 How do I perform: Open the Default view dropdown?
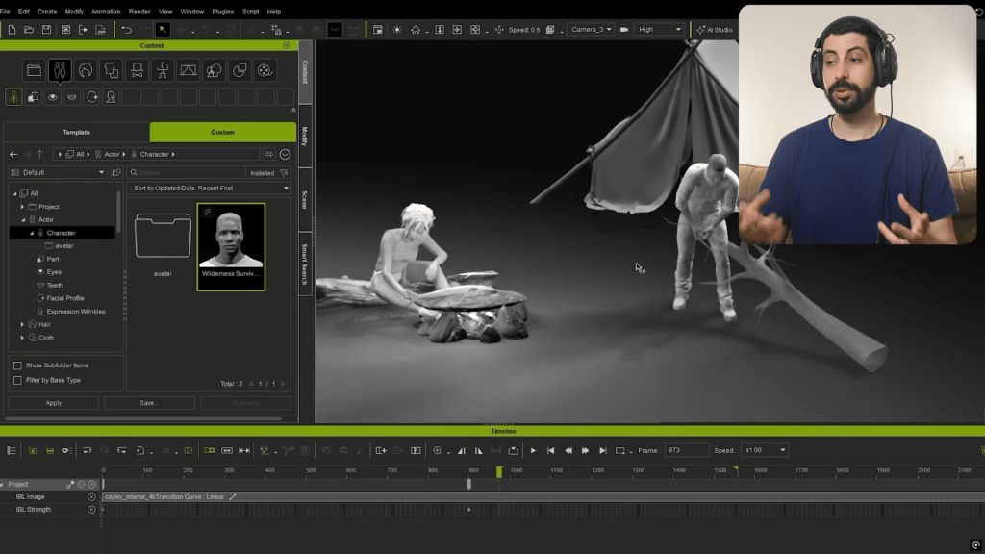pos(58,173)
